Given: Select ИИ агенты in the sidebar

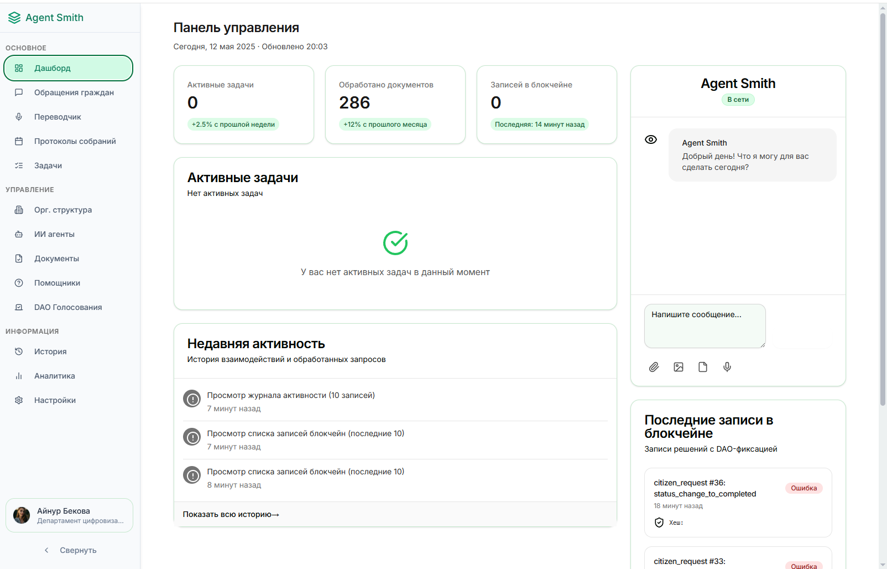Looking at the screenshot, I should pos(54,234).
